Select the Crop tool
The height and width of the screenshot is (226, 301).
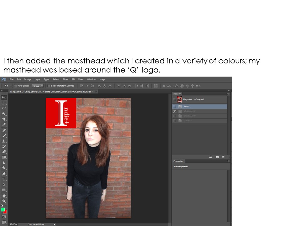4,119
